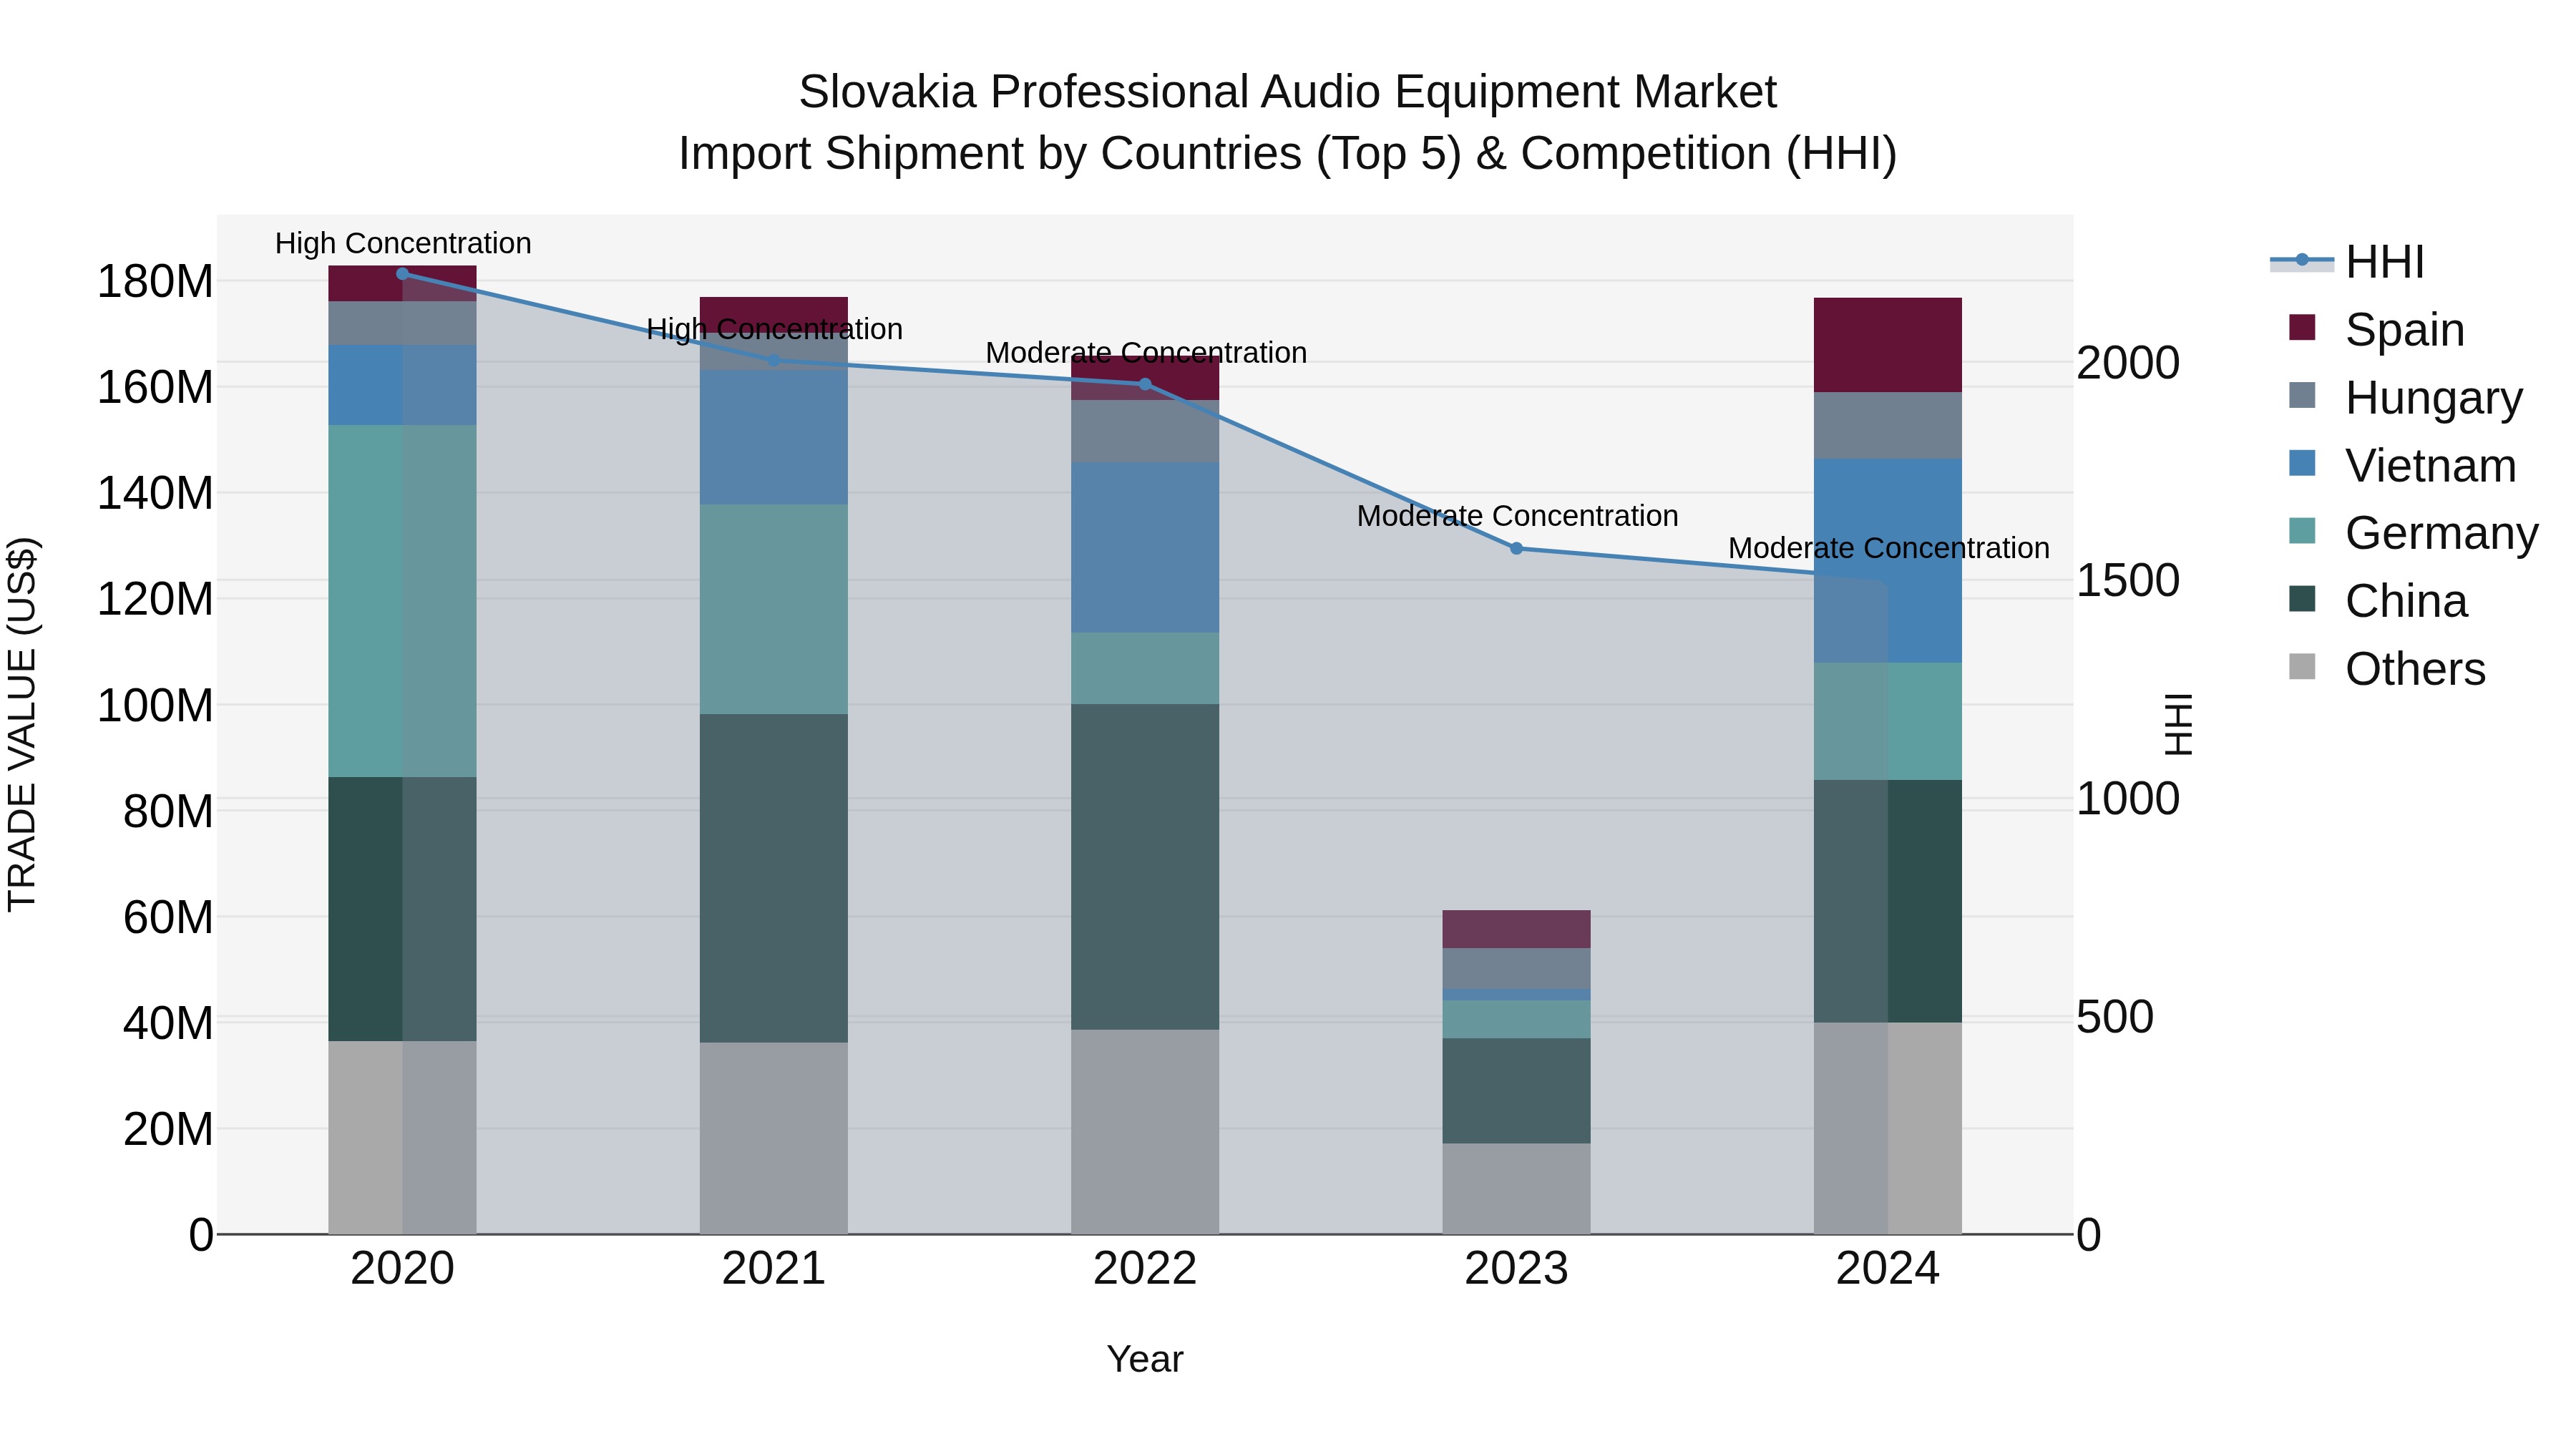Click the 'Moderate Concentration' annotation above 2023
Viewport: 2576px width, 1449px height.
click(x=1517, y=516)
